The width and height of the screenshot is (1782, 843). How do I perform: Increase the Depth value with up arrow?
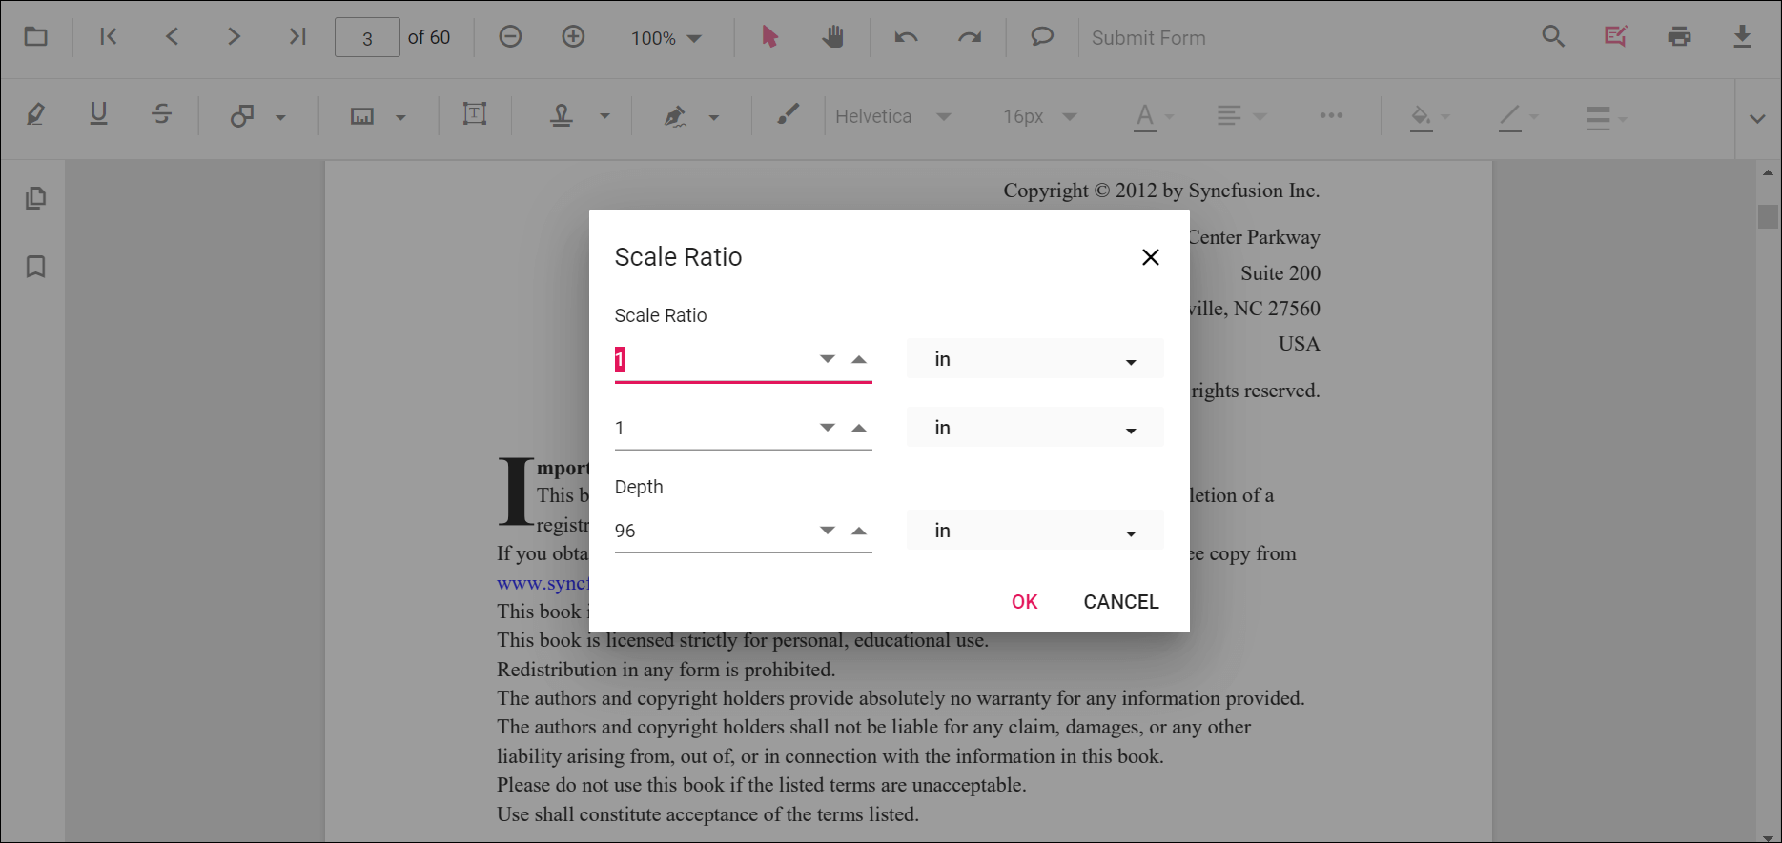point(859,531)
